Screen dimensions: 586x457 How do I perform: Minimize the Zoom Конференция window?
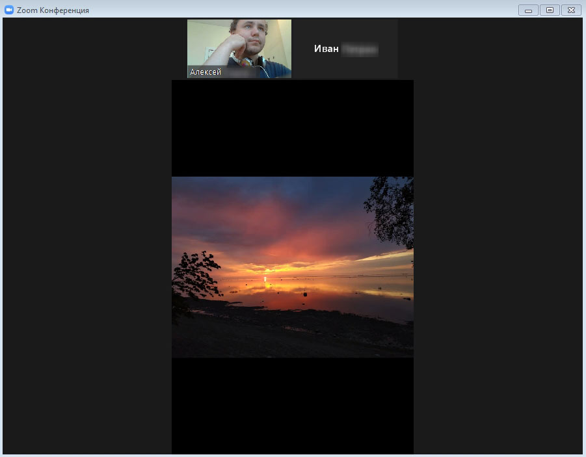coord(528,10)
